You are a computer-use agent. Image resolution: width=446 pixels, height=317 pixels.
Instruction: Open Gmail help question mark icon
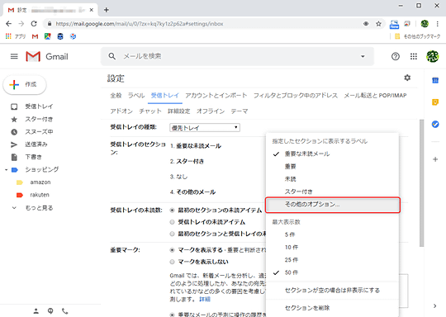coord(395,57)
